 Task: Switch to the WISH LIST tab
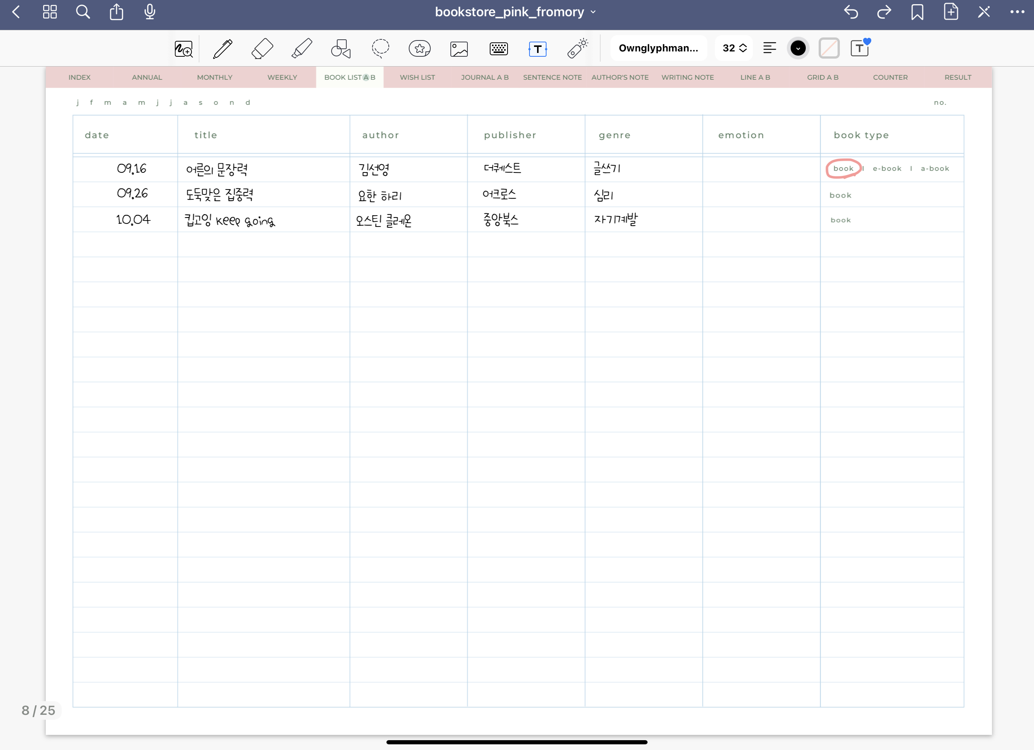(417, 78)
